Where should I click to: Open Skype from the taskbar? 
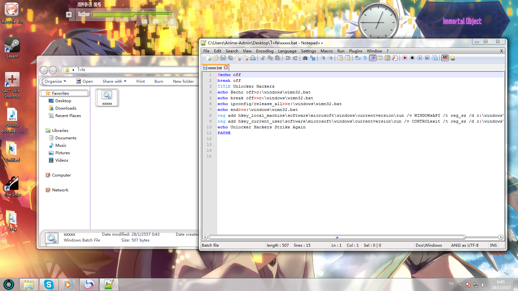tap(49, 285)
